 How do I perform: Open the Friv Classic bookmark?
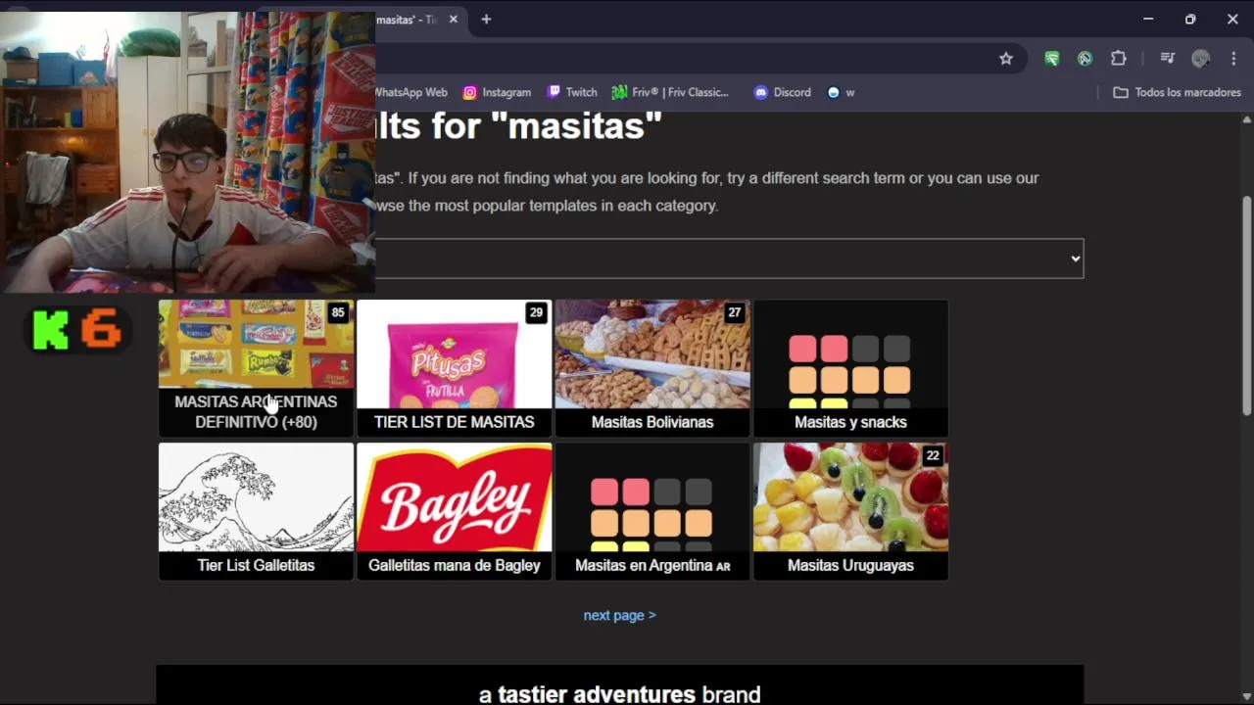(x=671, y=92)
